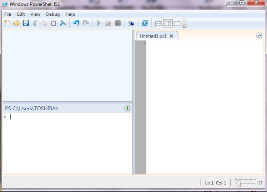The width and height of the screenshot is (267, 192).
Task: Save the script with floppy disk icon
Action: tap(26, 23)
